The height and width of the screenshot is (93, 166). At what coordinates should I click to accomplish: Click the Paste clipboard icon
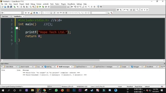(27, 7)
